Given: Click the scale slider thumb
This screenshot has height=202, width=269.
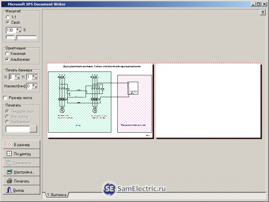Looking at the screenshot, I should 16,38.
